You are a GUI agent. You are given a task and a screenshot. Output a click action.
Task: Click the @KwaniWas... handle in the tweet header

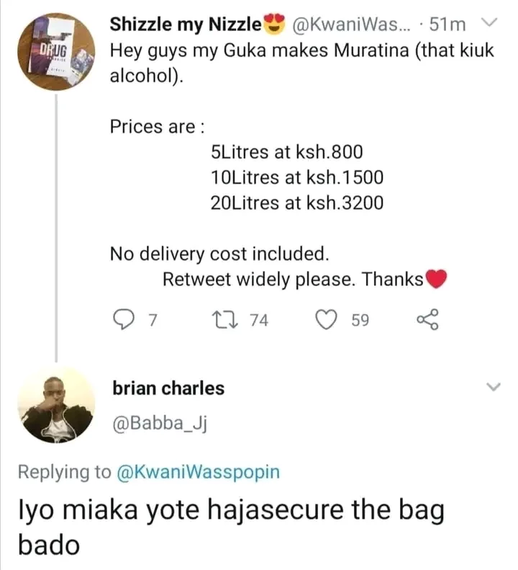click(350, 25)
